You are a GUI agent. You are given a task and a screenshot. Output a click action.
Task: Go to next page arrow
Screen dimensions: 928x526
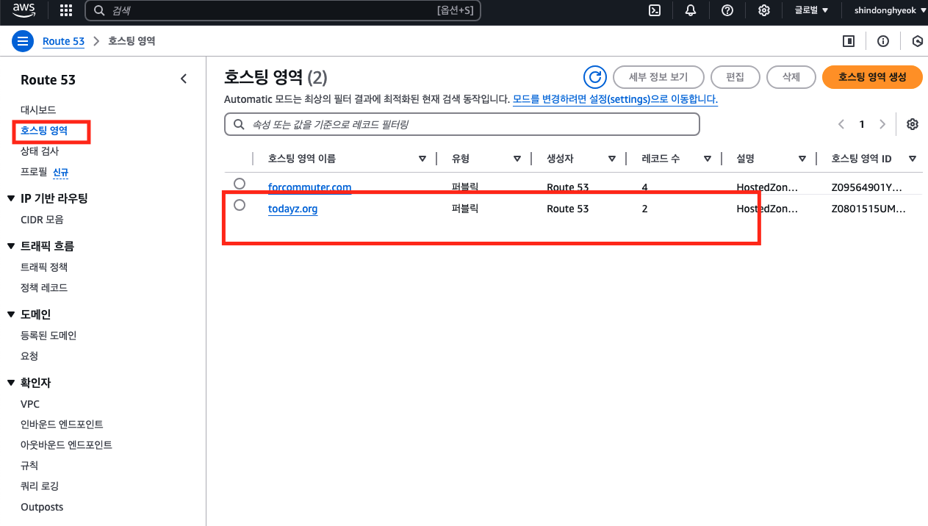pyautogui.click(x=882, y=124)
